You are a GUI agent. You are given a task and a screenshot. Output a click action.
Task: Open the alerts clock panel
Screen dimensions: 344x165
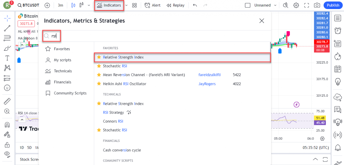coord(338,31)
